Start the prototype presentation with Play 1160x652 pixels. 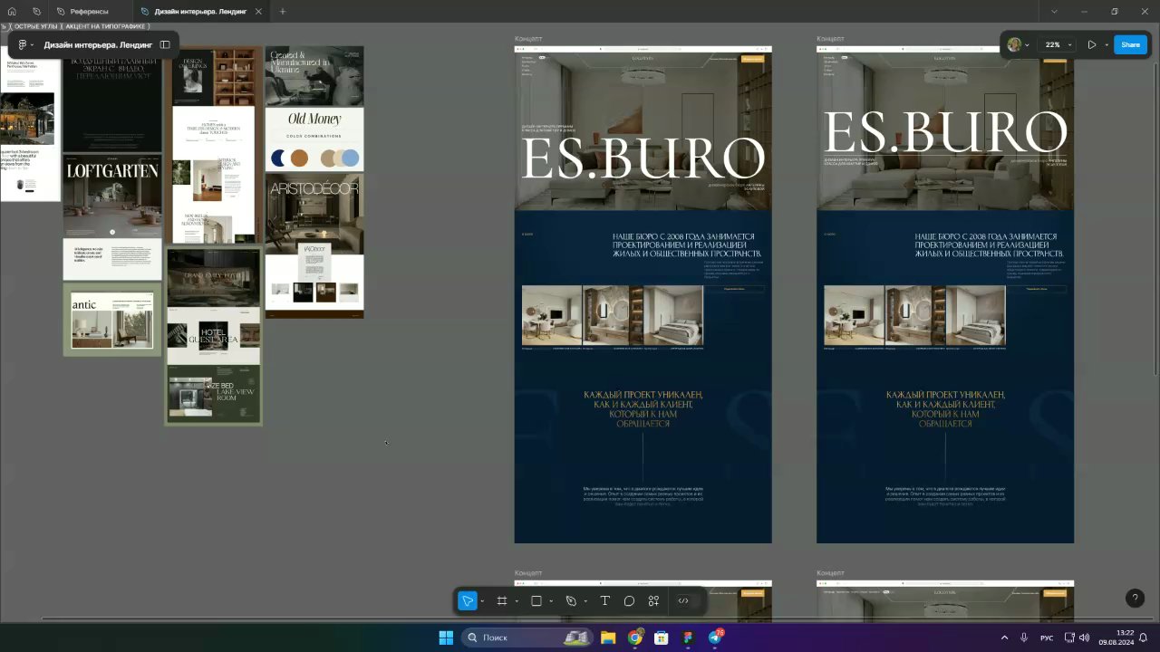click(x=1091, y=44)
